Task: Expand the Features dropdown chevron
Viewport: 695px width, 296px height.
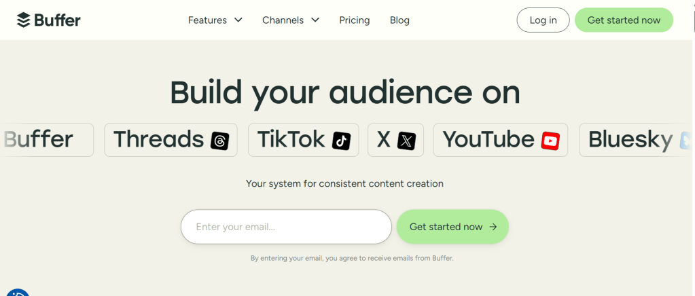Action: (238, 20)
